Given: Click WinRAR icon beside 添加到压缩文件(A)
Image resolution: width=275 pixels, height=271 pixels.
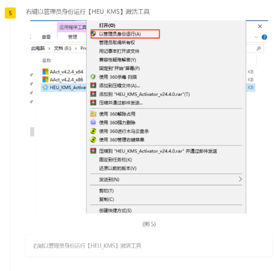Looking at the screenshot, I should coord(93,85).
